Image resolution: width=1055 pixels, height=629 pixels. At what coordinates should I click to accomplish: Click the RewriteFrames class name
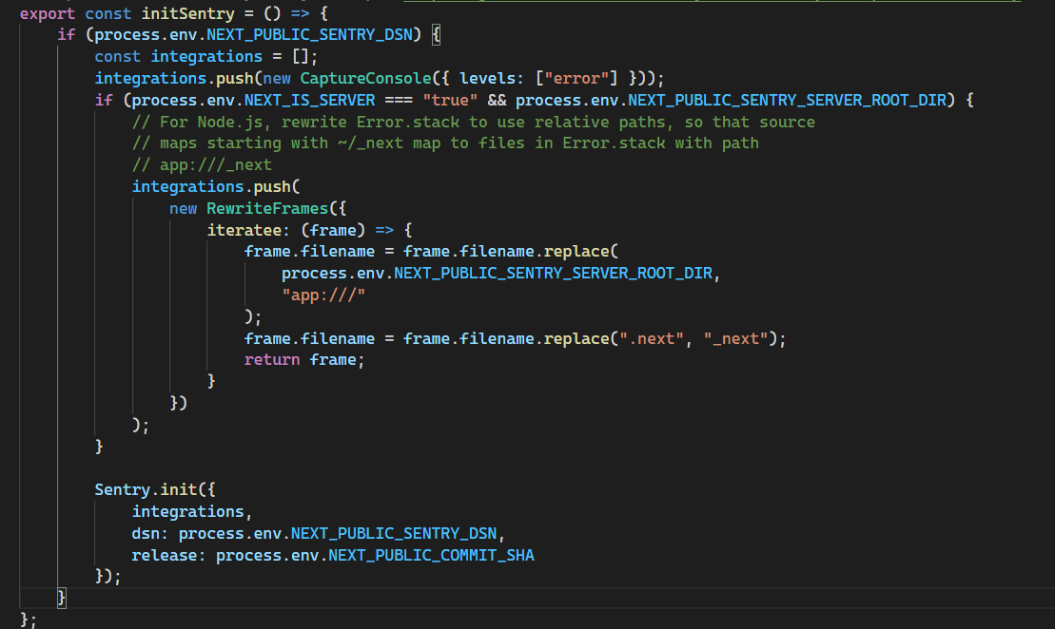(266, 207)
